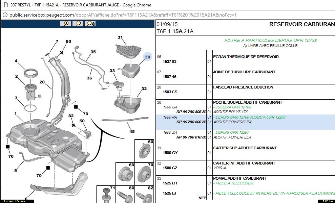Select part label 32 on the diagram
Image resolution: width=335 pixels, height=203 pixels.
144,89
